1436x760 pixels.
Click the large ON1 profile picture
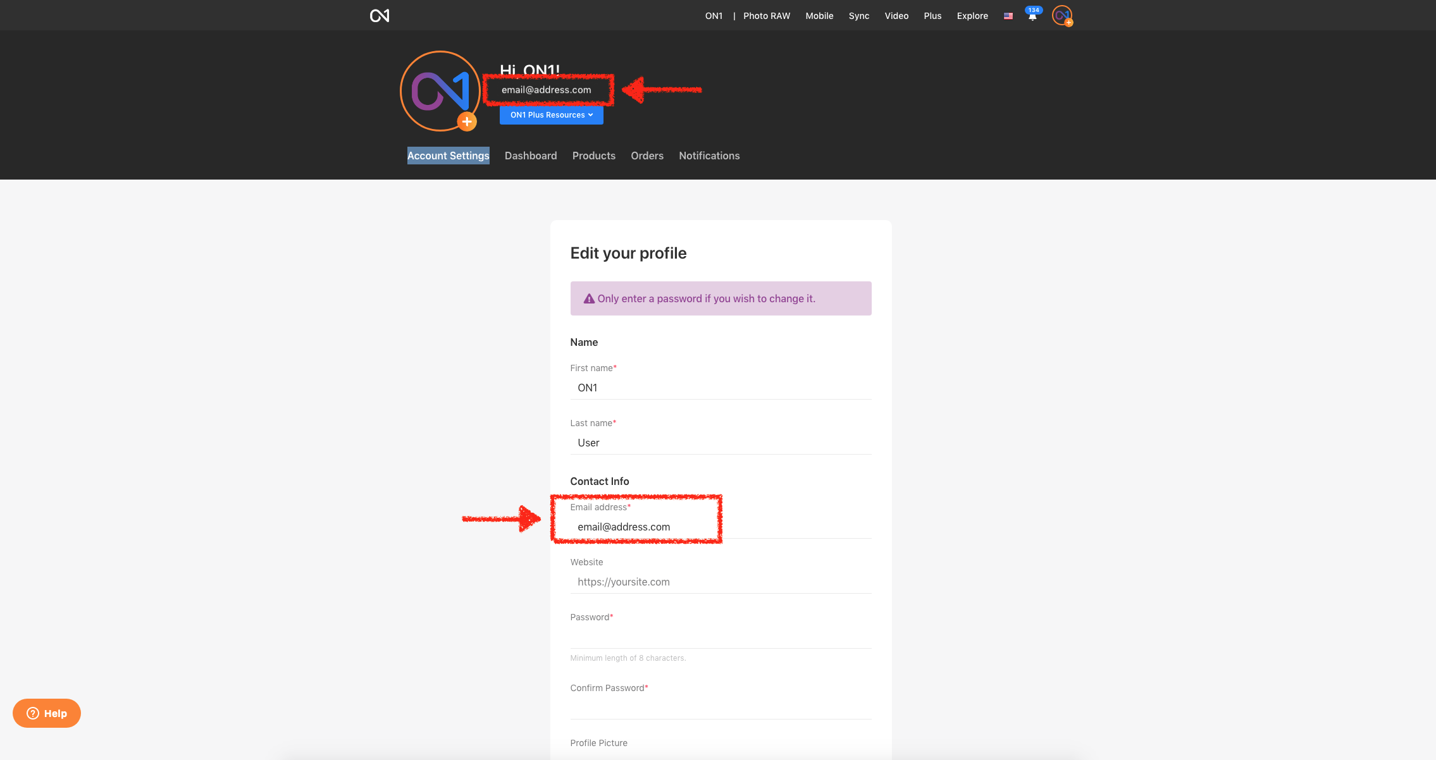(x=438, y=90)
